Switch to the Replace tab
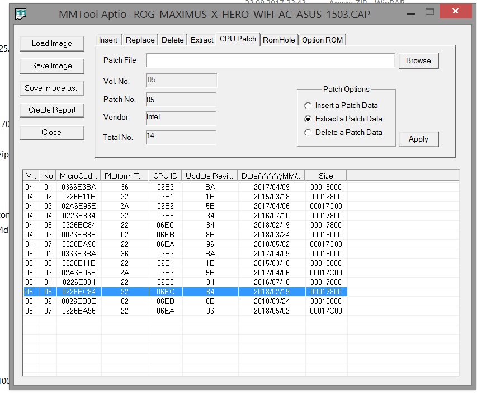The height and width of the screenshot is (393, 477). (140, 40)
